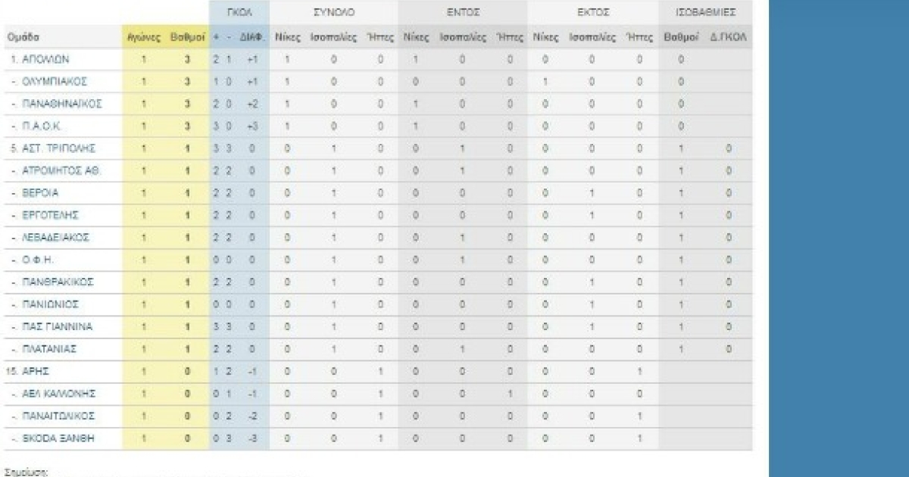Open the ΟΛΥΜΠΙΑΚΟΣ team row

click(55, 81)
